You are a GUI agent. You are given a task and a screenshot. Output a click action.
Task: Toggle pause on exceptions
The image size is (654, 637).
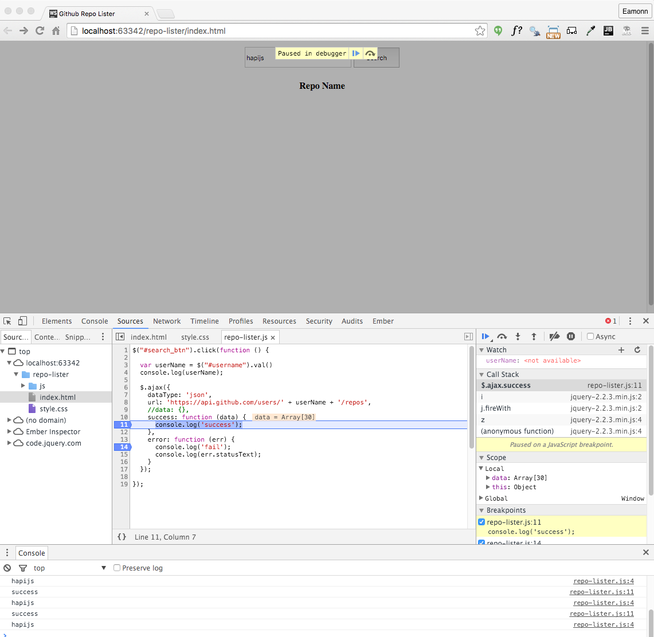pyautogui.click(x=571, y=337)
